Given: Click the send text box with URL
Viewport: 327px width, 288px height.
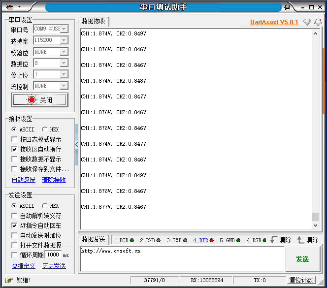Looking at the screenshot, I should [182, 259].
